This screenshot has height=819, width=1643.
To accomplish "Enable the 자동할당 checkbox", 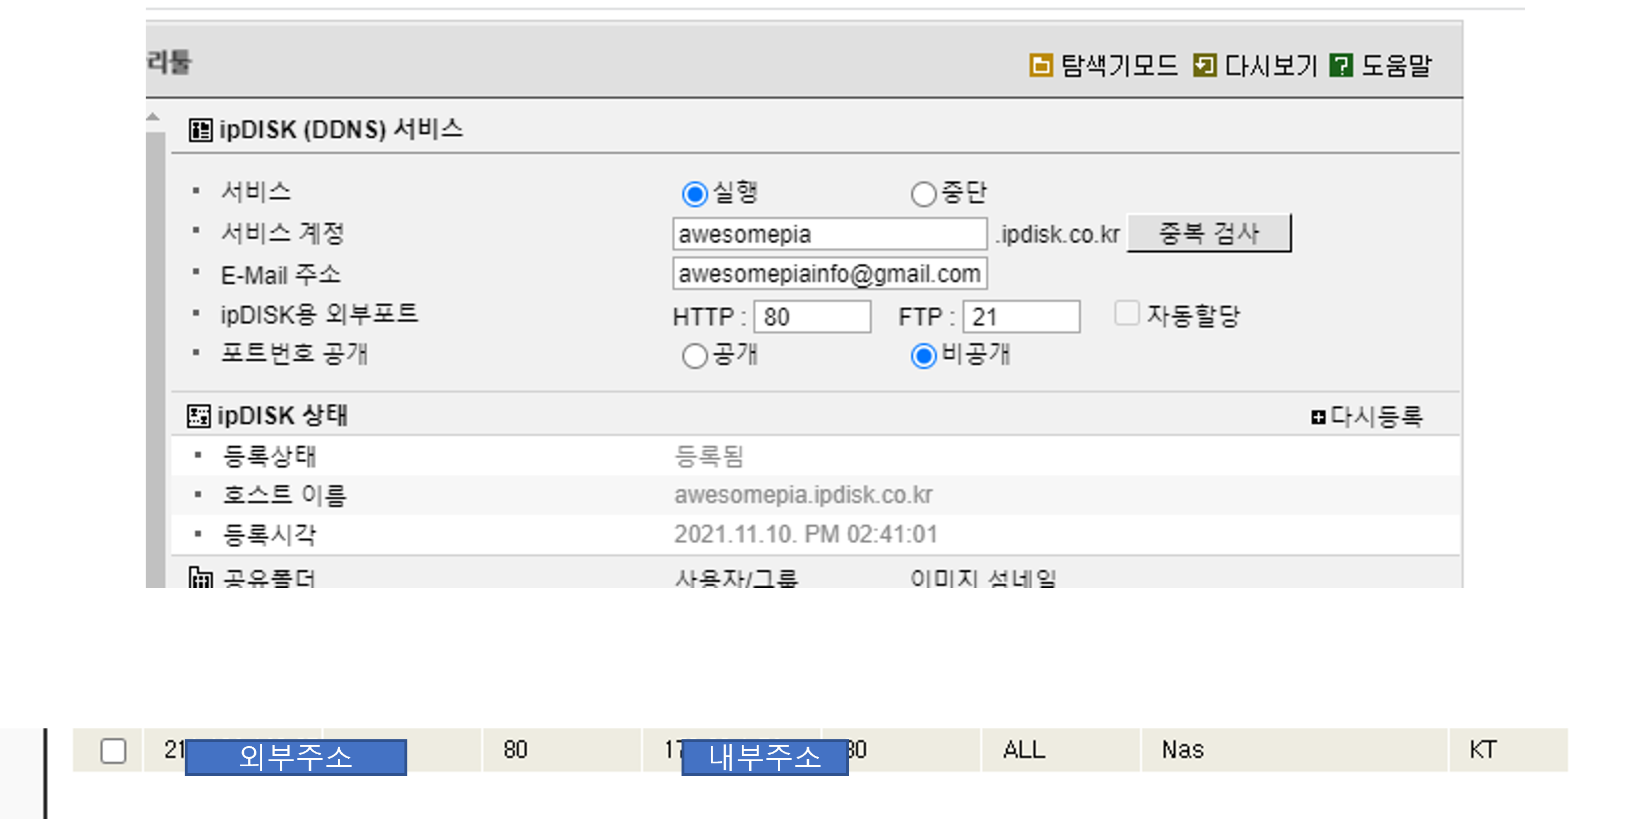I will [x=1126, y=313].
